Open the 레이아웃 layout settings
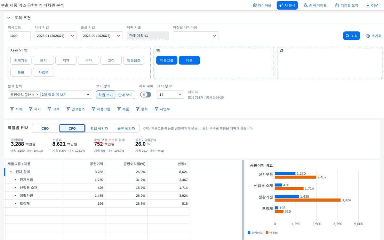Viewport: 384px width, 240px height. point(262,5)
